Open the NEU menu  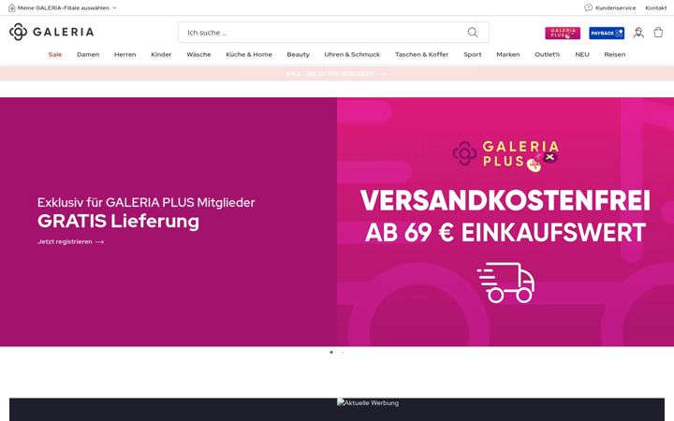(x=582, y=54)
